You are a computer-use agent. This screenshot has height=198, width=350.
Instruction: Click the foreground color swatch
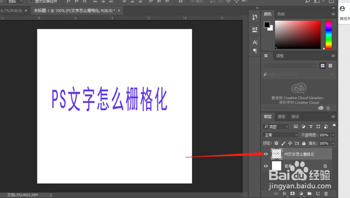click(x=267, y=24)
